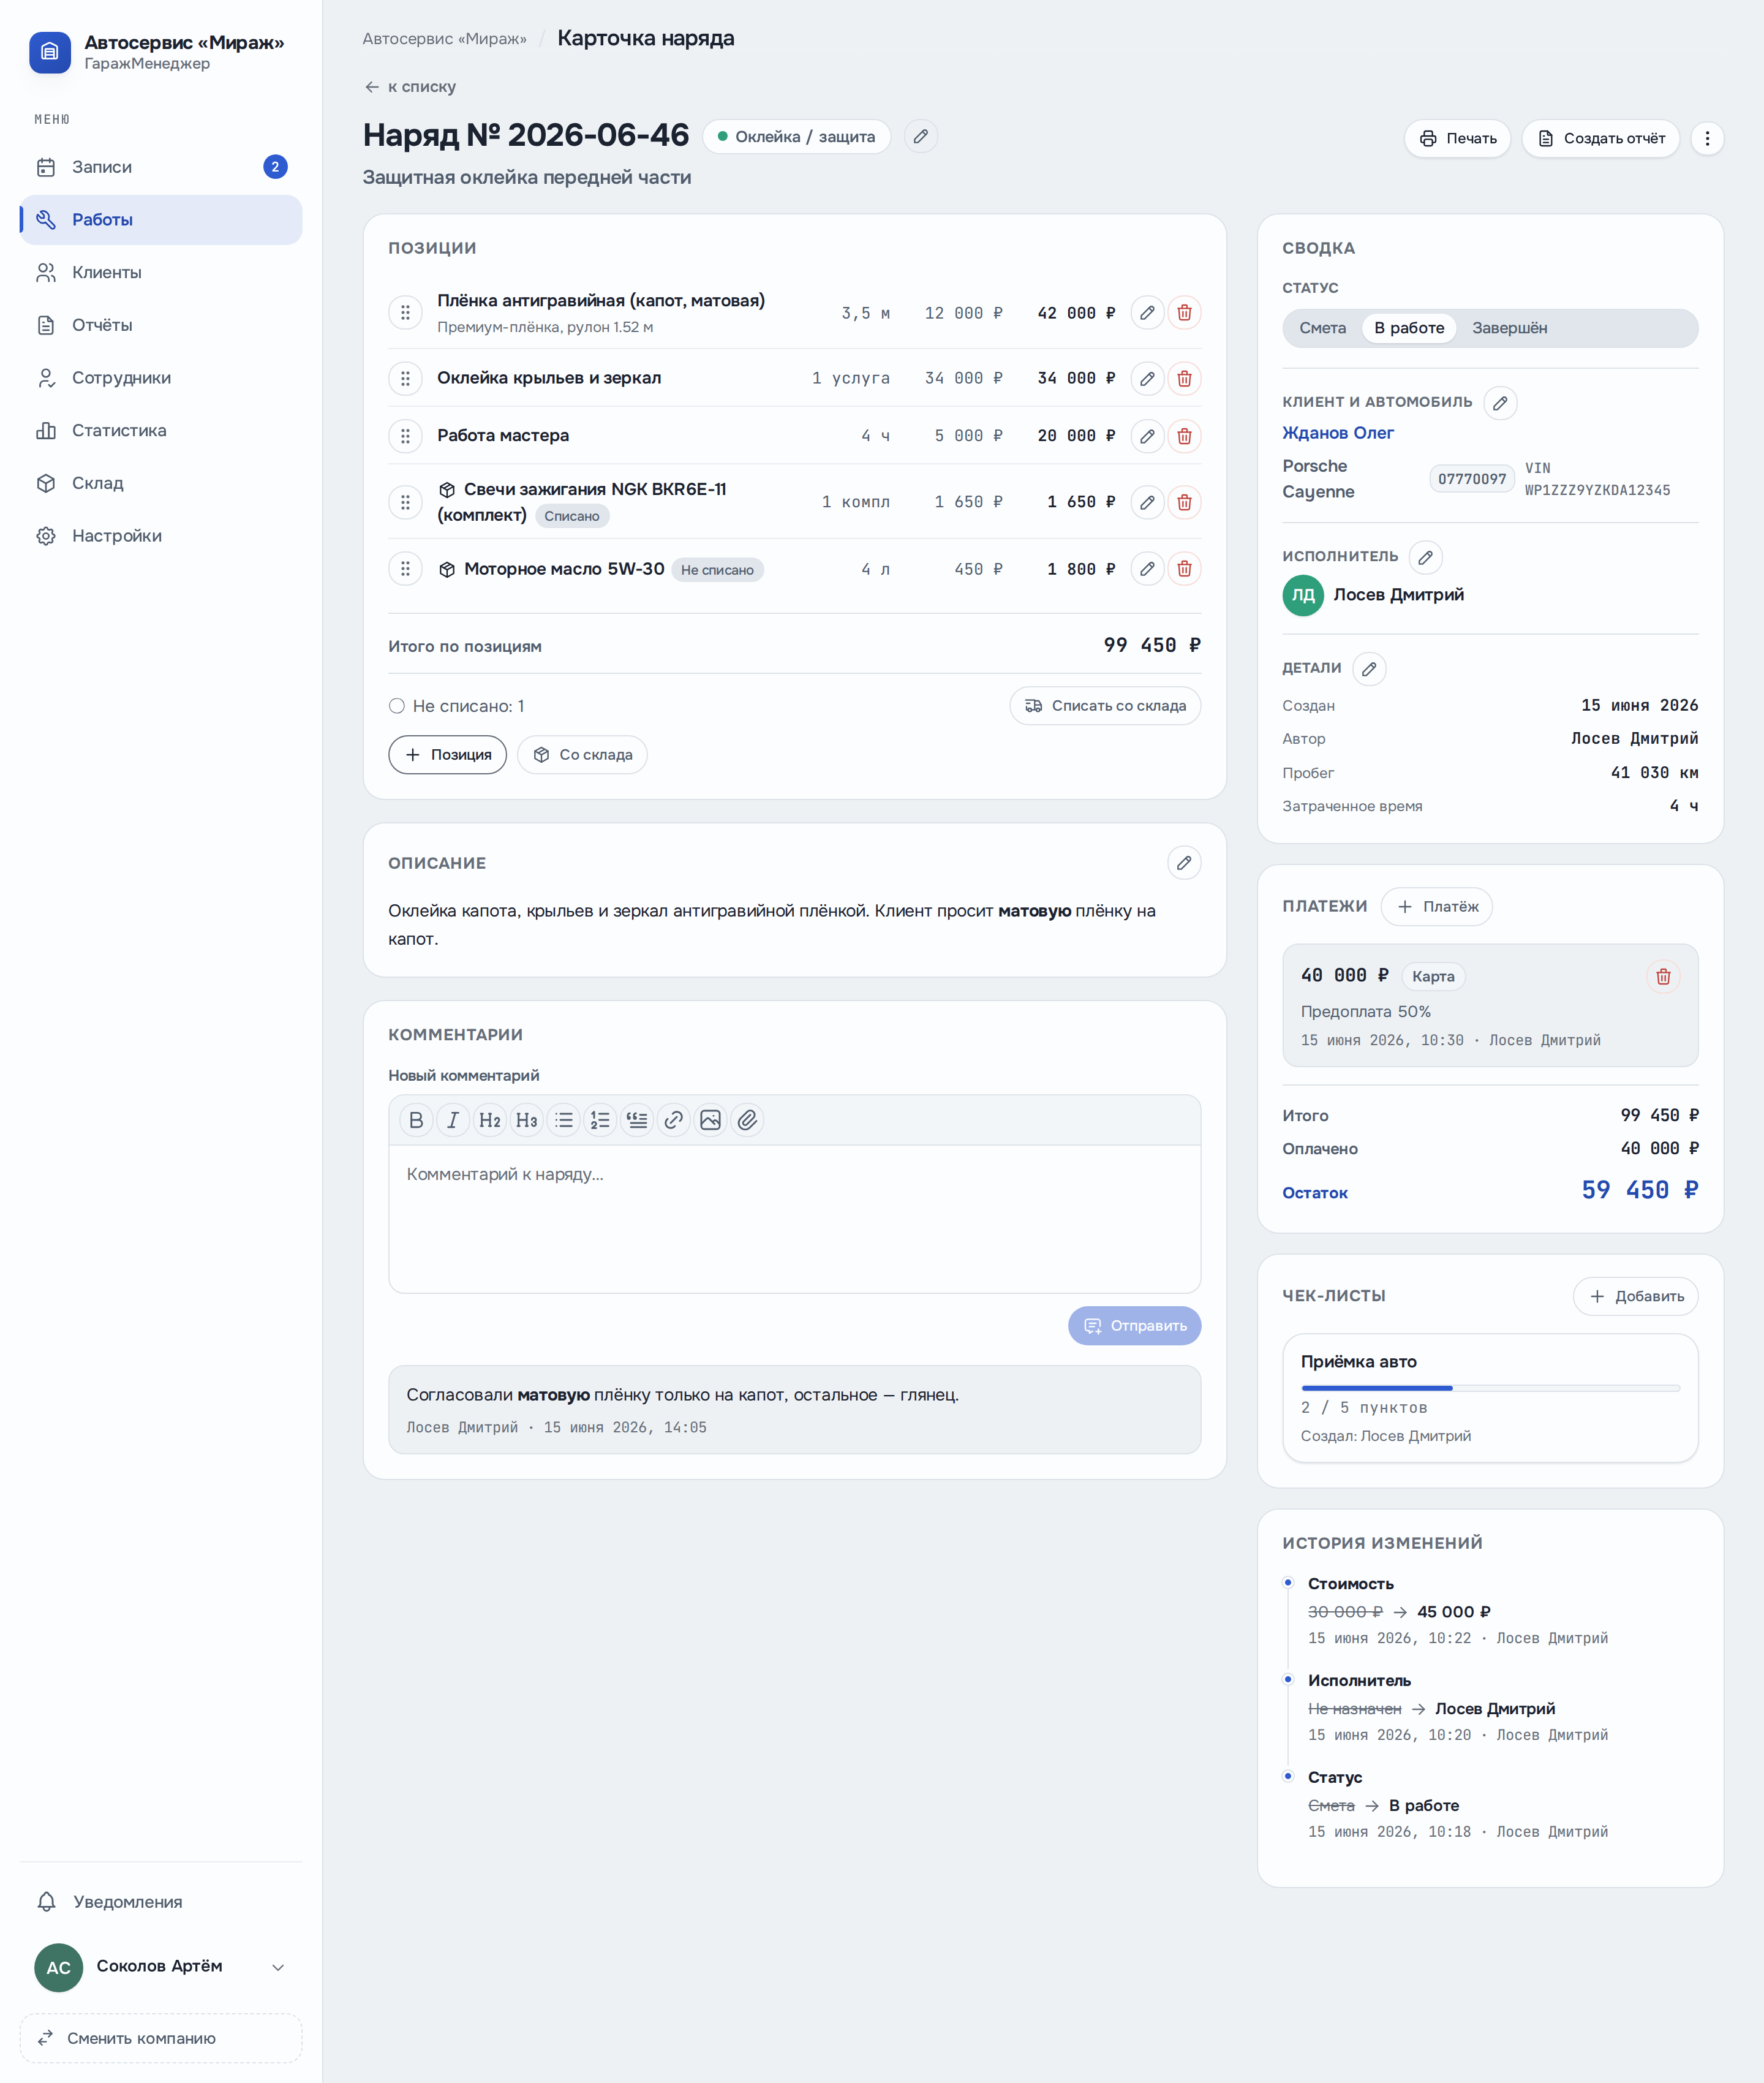Open Записи in the sidebar menu

161,167
